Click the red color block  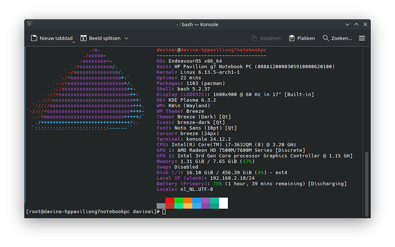[x=170, y=203]
